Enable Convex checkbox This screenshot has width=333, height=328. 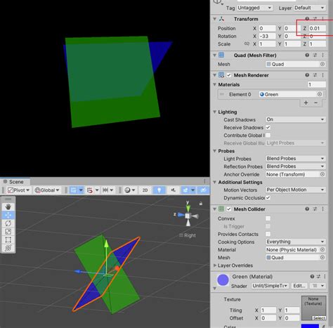coord(268,218)
